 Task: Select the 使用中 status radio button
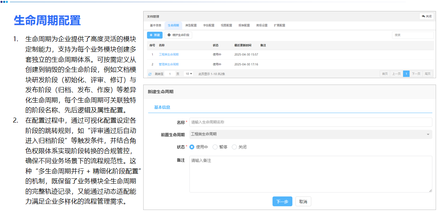192,146
